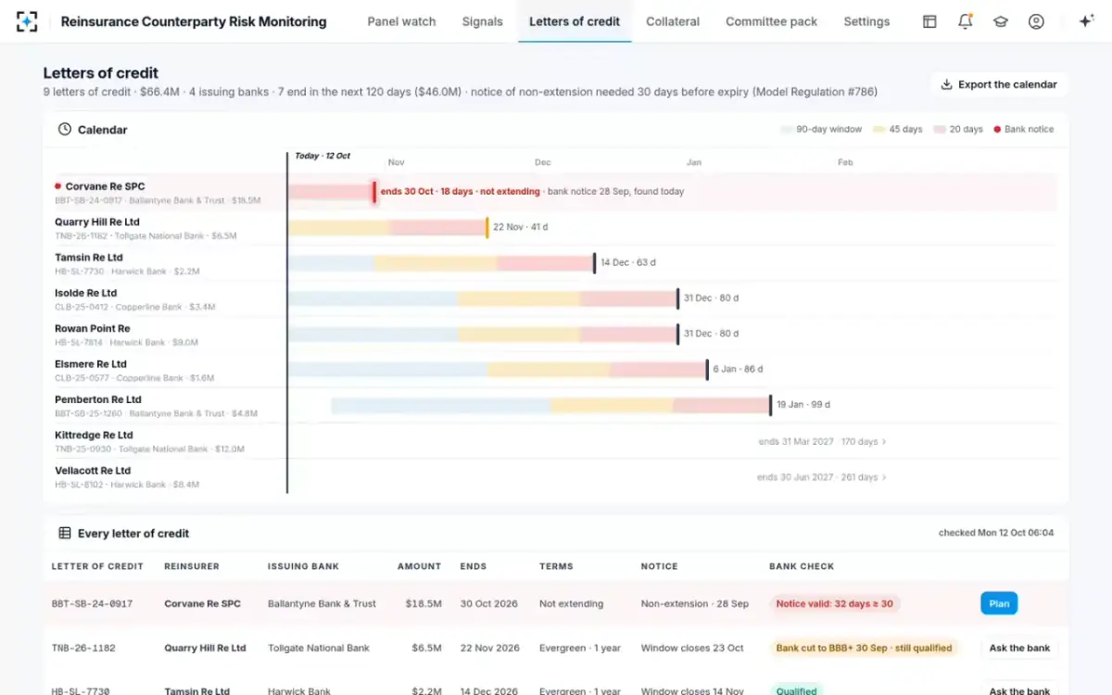Select the Letters of credit tab
Screen dimensions: 1112x695
[575, 21]
